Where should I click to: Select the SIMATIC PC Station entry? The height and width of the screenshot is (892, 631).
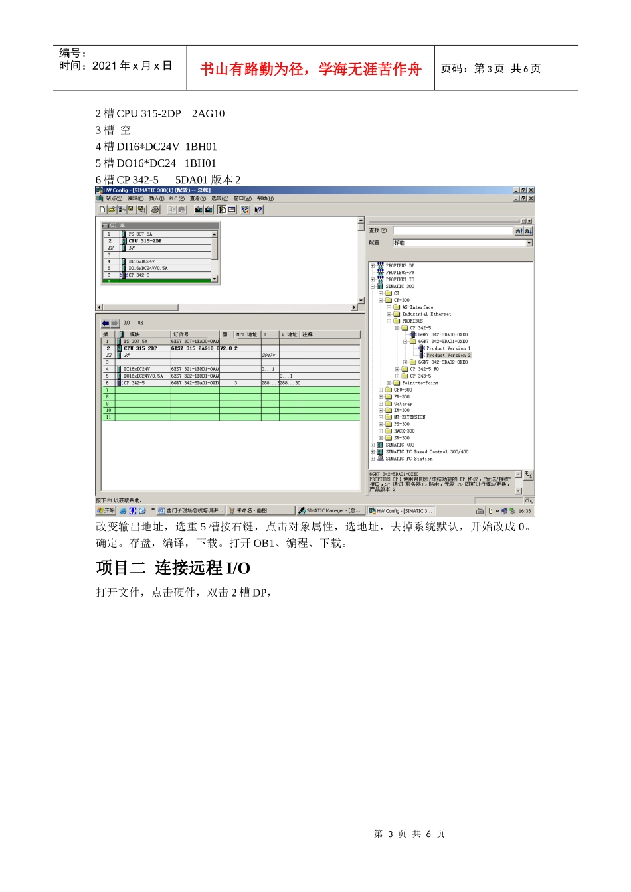(409, 459)
